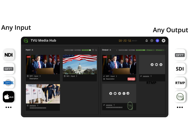Click the Live badge on the output press conference

click(105, 57)
